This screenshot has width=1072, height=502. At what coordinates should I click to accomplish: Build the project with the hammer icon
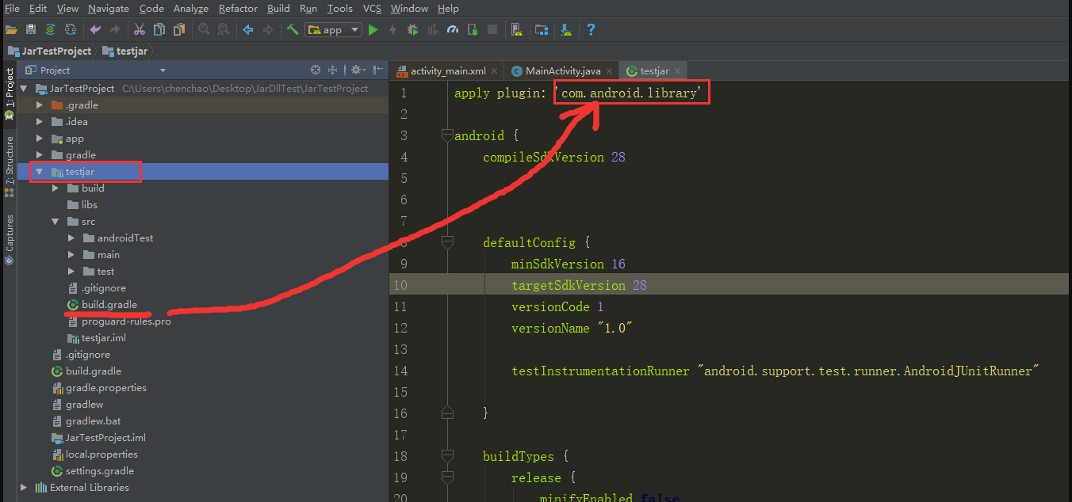point(293,30)
